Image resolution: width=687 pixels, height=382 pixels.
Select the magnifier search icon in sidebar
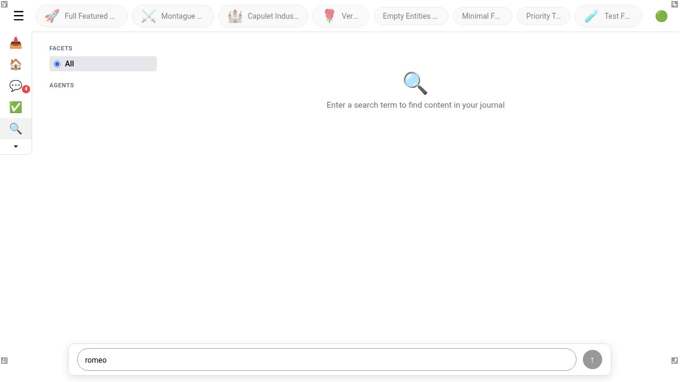16,129
